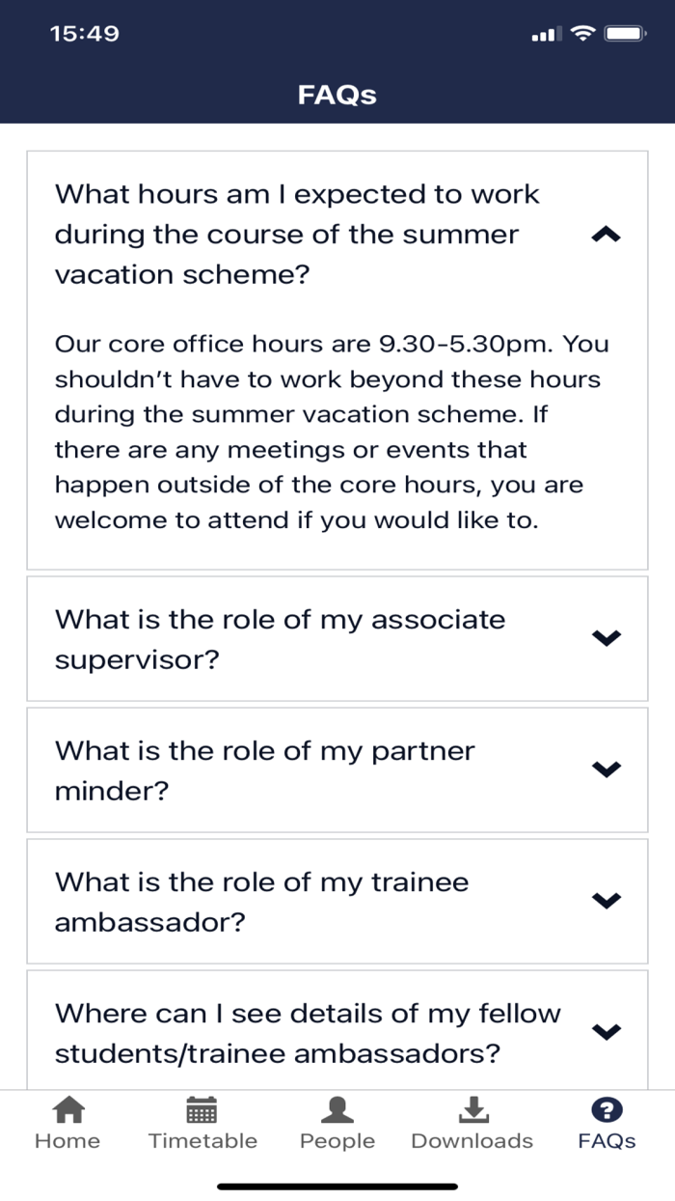Open the Timetable calendar icon

pyautogui.click(x=202, y=1110)
